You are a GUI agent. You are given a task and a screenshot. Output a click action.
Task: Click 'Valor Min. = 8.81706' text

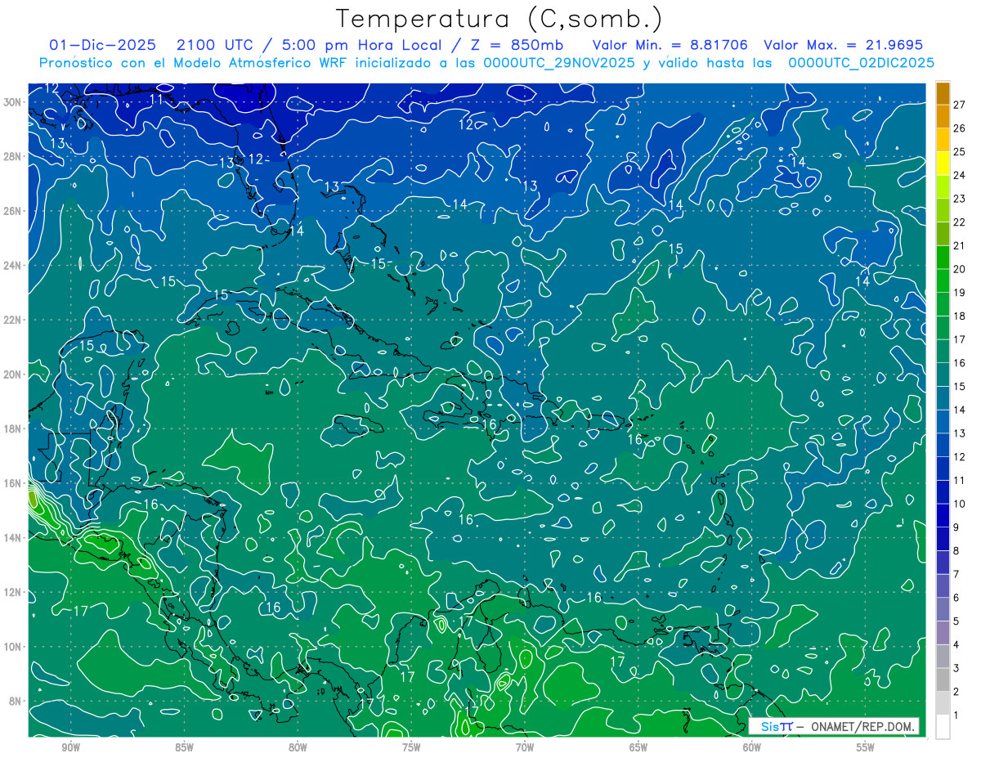click(670, 44)
